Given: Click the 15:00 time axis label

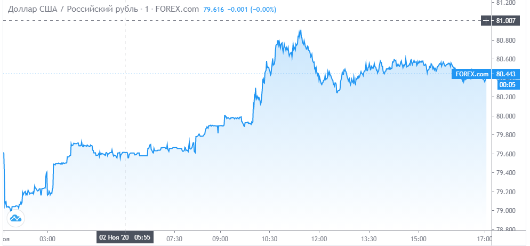Looking at the screenshot, I should 418,238.
